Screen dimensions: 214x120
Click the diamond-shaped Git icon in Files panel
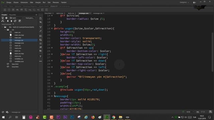tap(6, 18)
